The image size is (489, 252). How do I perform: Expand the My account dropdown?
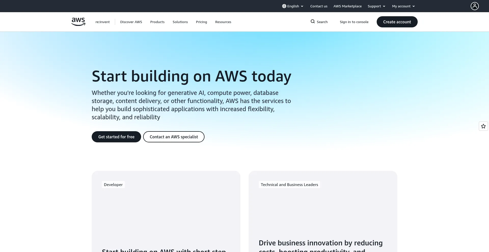click(x=403, y=6)
